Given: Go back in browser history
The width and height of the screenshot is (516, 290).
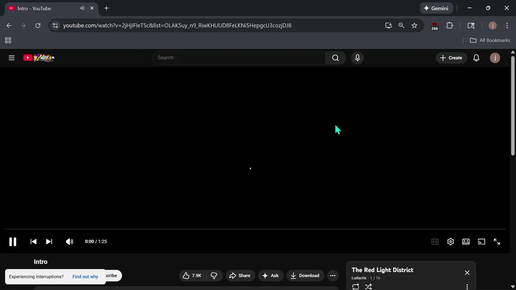Looking at the screenshot, I should (x=9, y=25).
